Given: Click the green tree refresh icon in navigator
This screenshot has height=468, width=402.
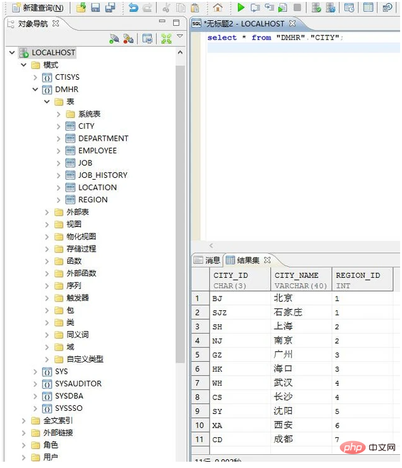Looking at the screenshot, I should pyautogui.click(x=166, y=39).
